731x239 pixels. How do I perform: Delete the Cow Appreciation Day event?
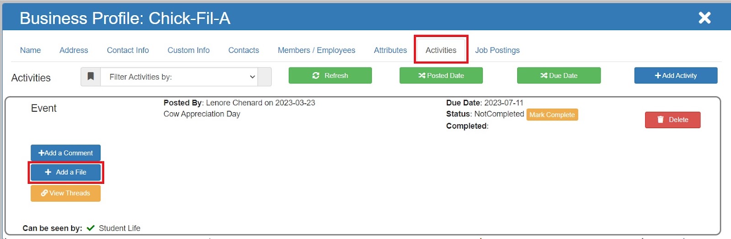tap(673, 119)
